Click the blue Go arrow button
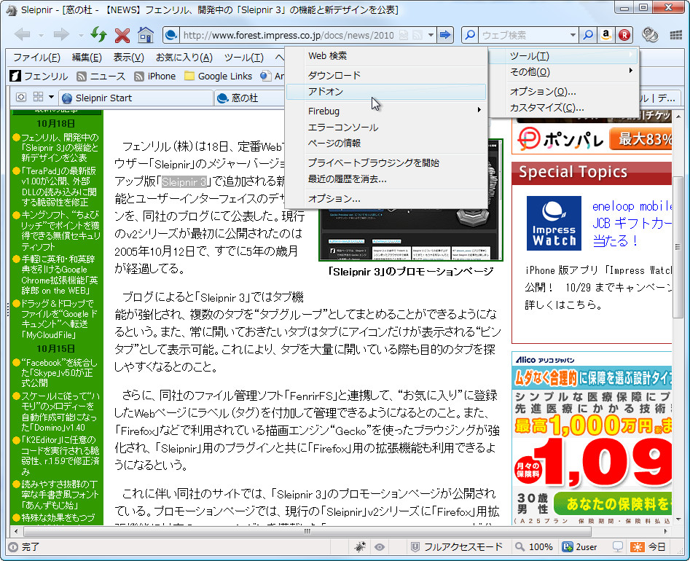The height and width of the screenshot is (561, 690). (x=445, y=35)
